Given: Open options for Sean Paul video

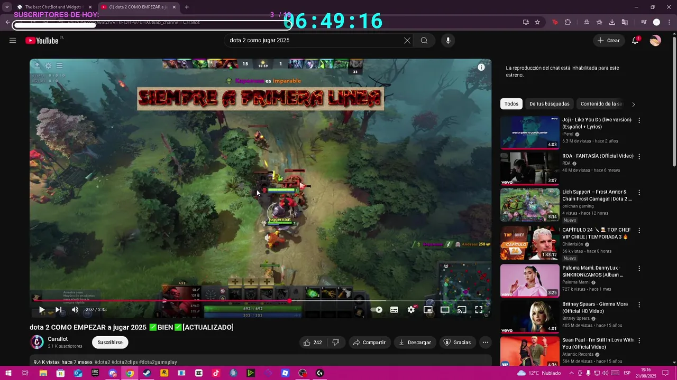Looking at the screenshot, I should 639,341.
